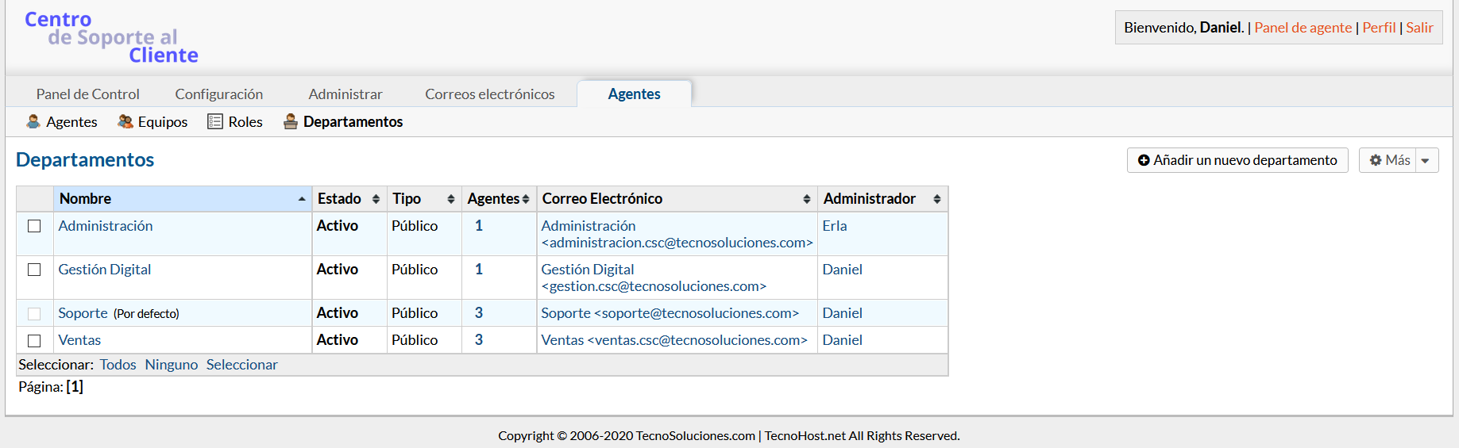Screen dimensions: 1459x448
Task: Click the Departamentos icon in sub-navigation
Action: tap(291, 121)
